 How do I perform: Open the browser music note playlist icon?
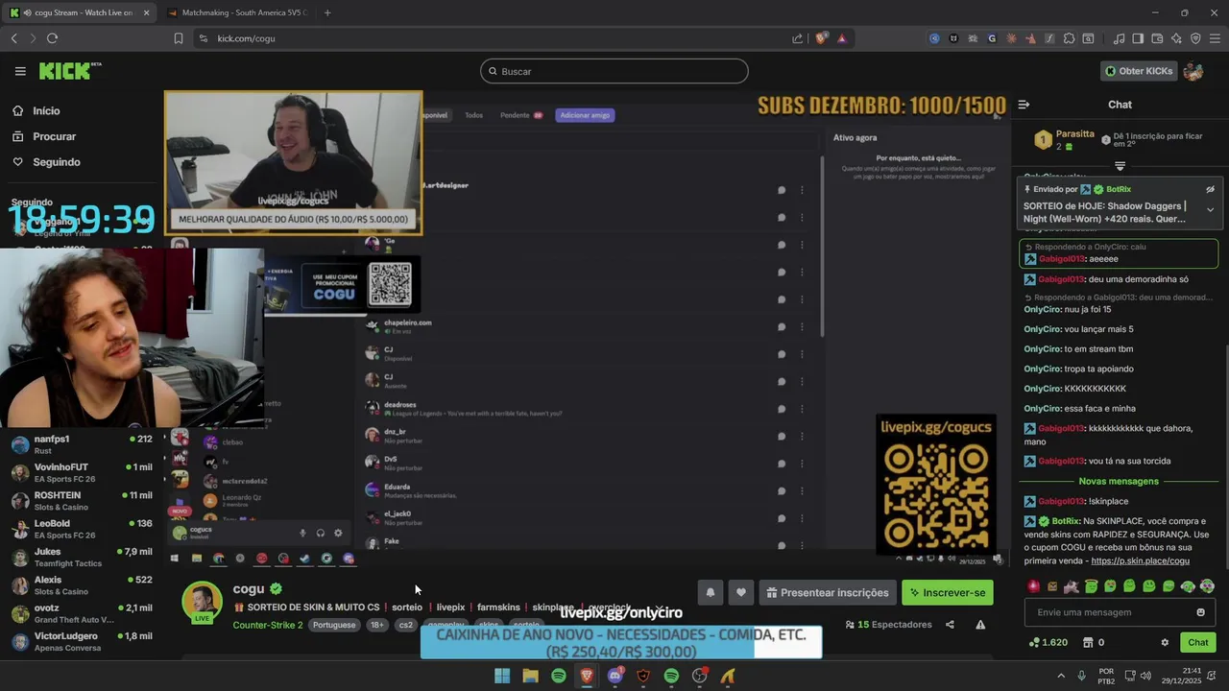pos(1119,38)
